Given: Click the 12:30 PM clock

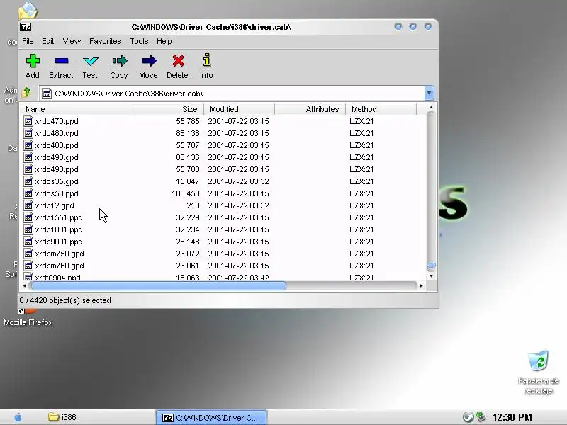Looking at the screenshot, I should (512, 417).
